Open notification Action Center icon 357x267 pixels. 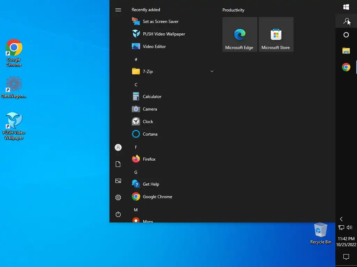pyautogui.click(x=346, y=257)
